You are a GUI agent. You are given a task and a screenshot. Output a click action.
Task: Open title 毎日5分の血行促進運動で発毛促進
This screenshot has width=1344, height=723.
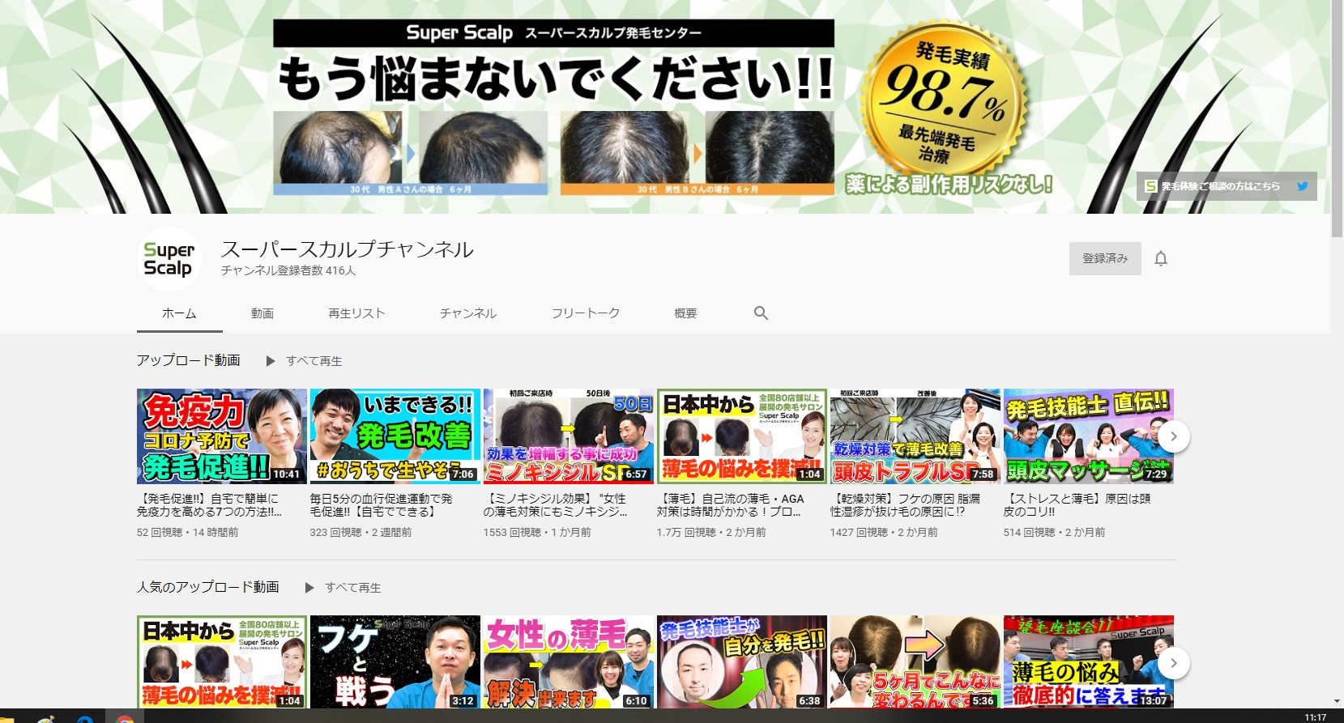point(382,505)
